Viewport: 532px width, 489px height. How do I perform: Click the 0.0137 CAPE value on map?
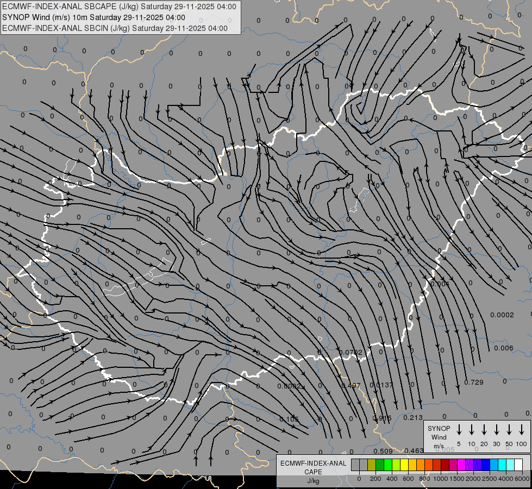coord(381,385)
